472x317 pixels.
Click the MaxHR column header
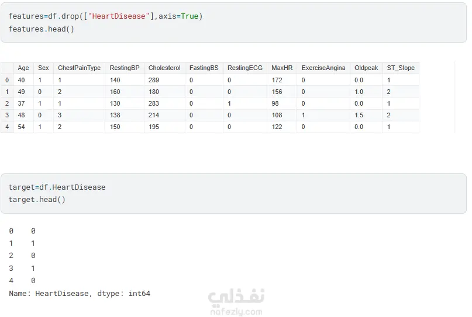pyautogui.click(x=282, y=68)
